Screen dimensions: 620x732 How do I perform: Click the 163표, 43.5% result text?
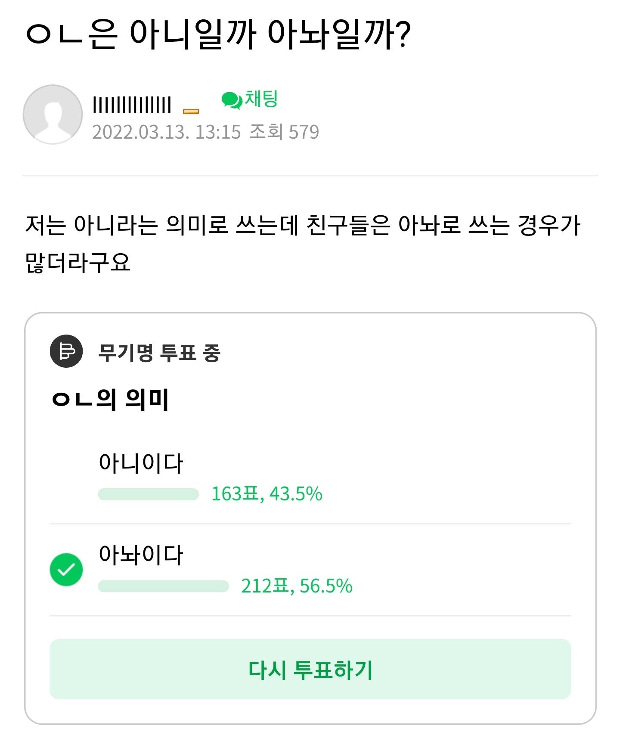267,494
